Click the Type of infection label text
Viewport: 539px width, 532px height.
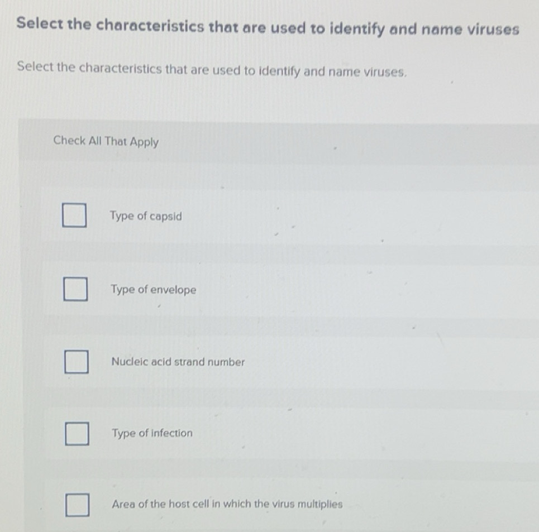[152, 433]
